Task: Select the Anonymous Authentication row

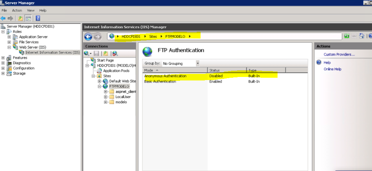Action: (x=225, y=76)
